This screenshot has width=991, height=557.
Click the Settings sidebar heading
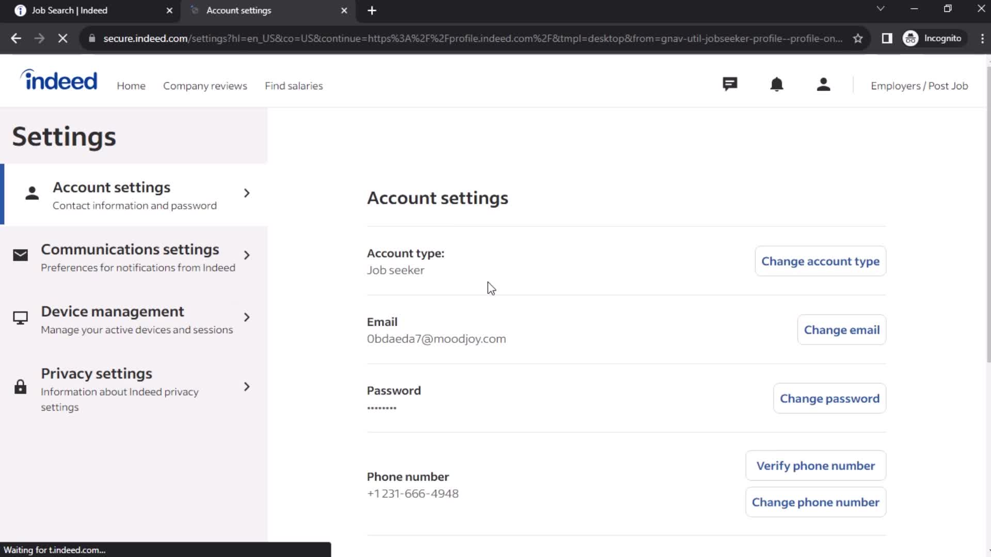pos(64,137)
